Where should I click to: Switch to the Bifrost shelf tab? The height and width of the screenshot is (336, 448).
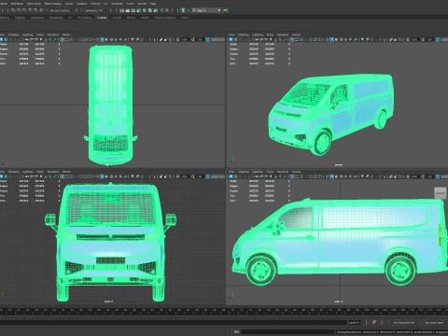point(131,18)
